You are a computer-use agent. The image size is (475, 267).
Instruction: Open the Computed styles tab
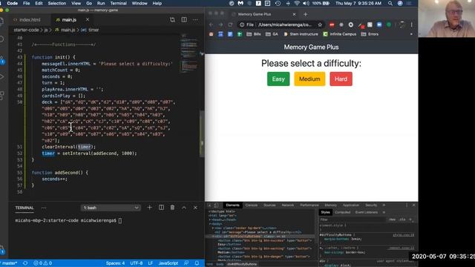(343, 213)
